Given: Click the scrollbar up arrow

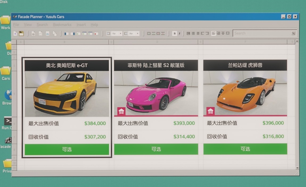Looking at the screenshot, I should click(x=297, y=41).
